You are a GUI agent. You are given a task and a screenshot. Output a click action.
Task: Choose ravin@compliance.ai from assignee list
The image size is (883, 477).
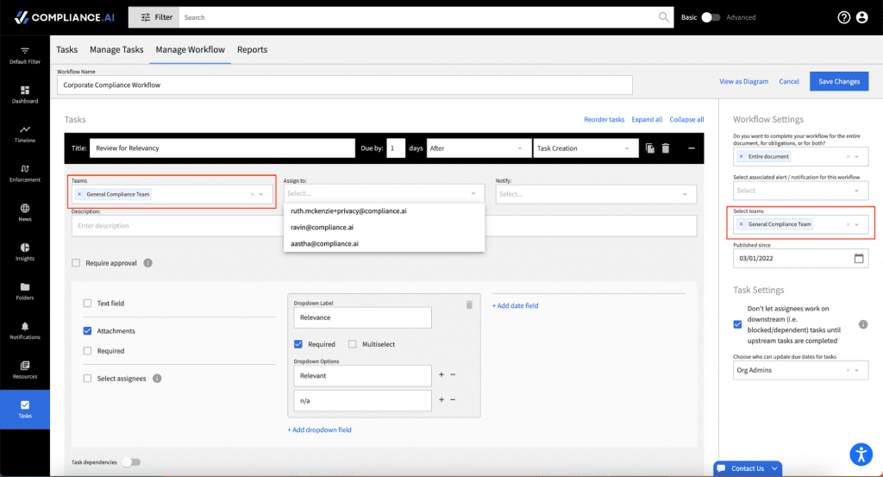pos(384,227)
